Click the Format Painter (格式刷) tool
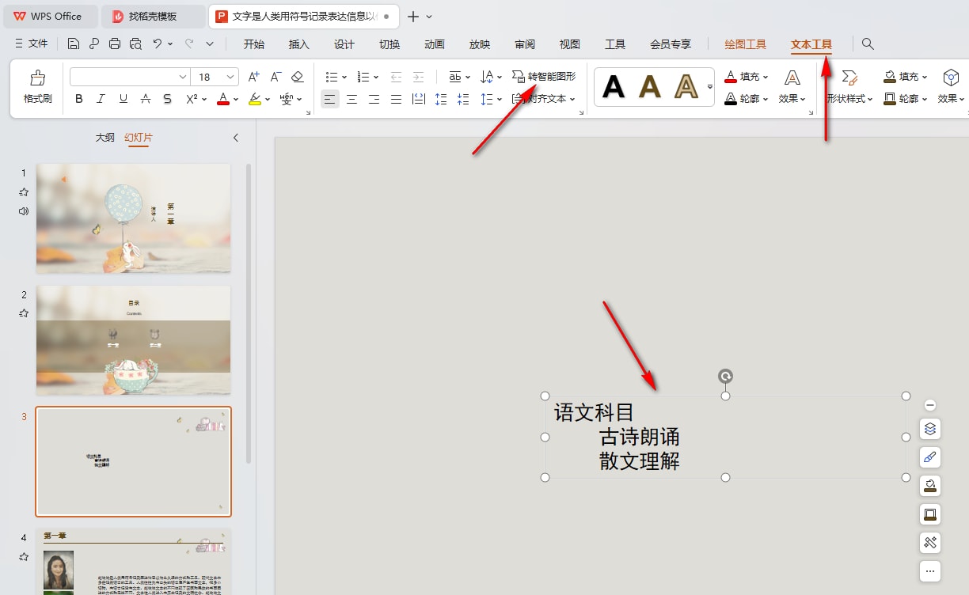 coord(37,87)
